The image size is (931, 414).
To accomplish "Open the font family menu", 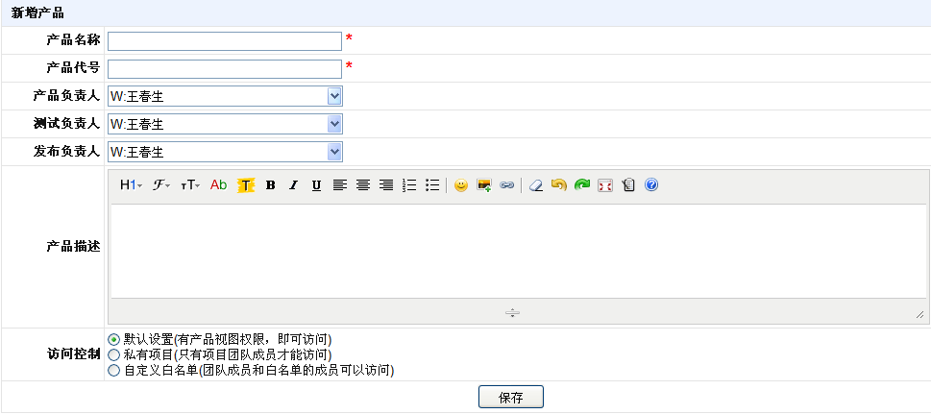I will pyautogui.click(x=160, y=185).
